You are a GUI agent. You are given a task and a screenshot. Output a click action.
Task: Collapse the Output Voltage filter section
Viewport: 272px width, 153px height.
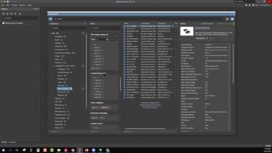[x=91, y=73]
